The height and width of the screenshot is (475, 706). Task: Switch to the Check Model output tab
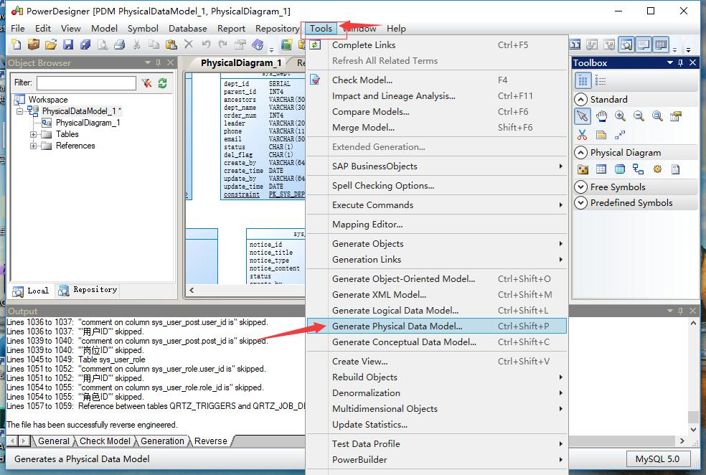pos(105,441)
